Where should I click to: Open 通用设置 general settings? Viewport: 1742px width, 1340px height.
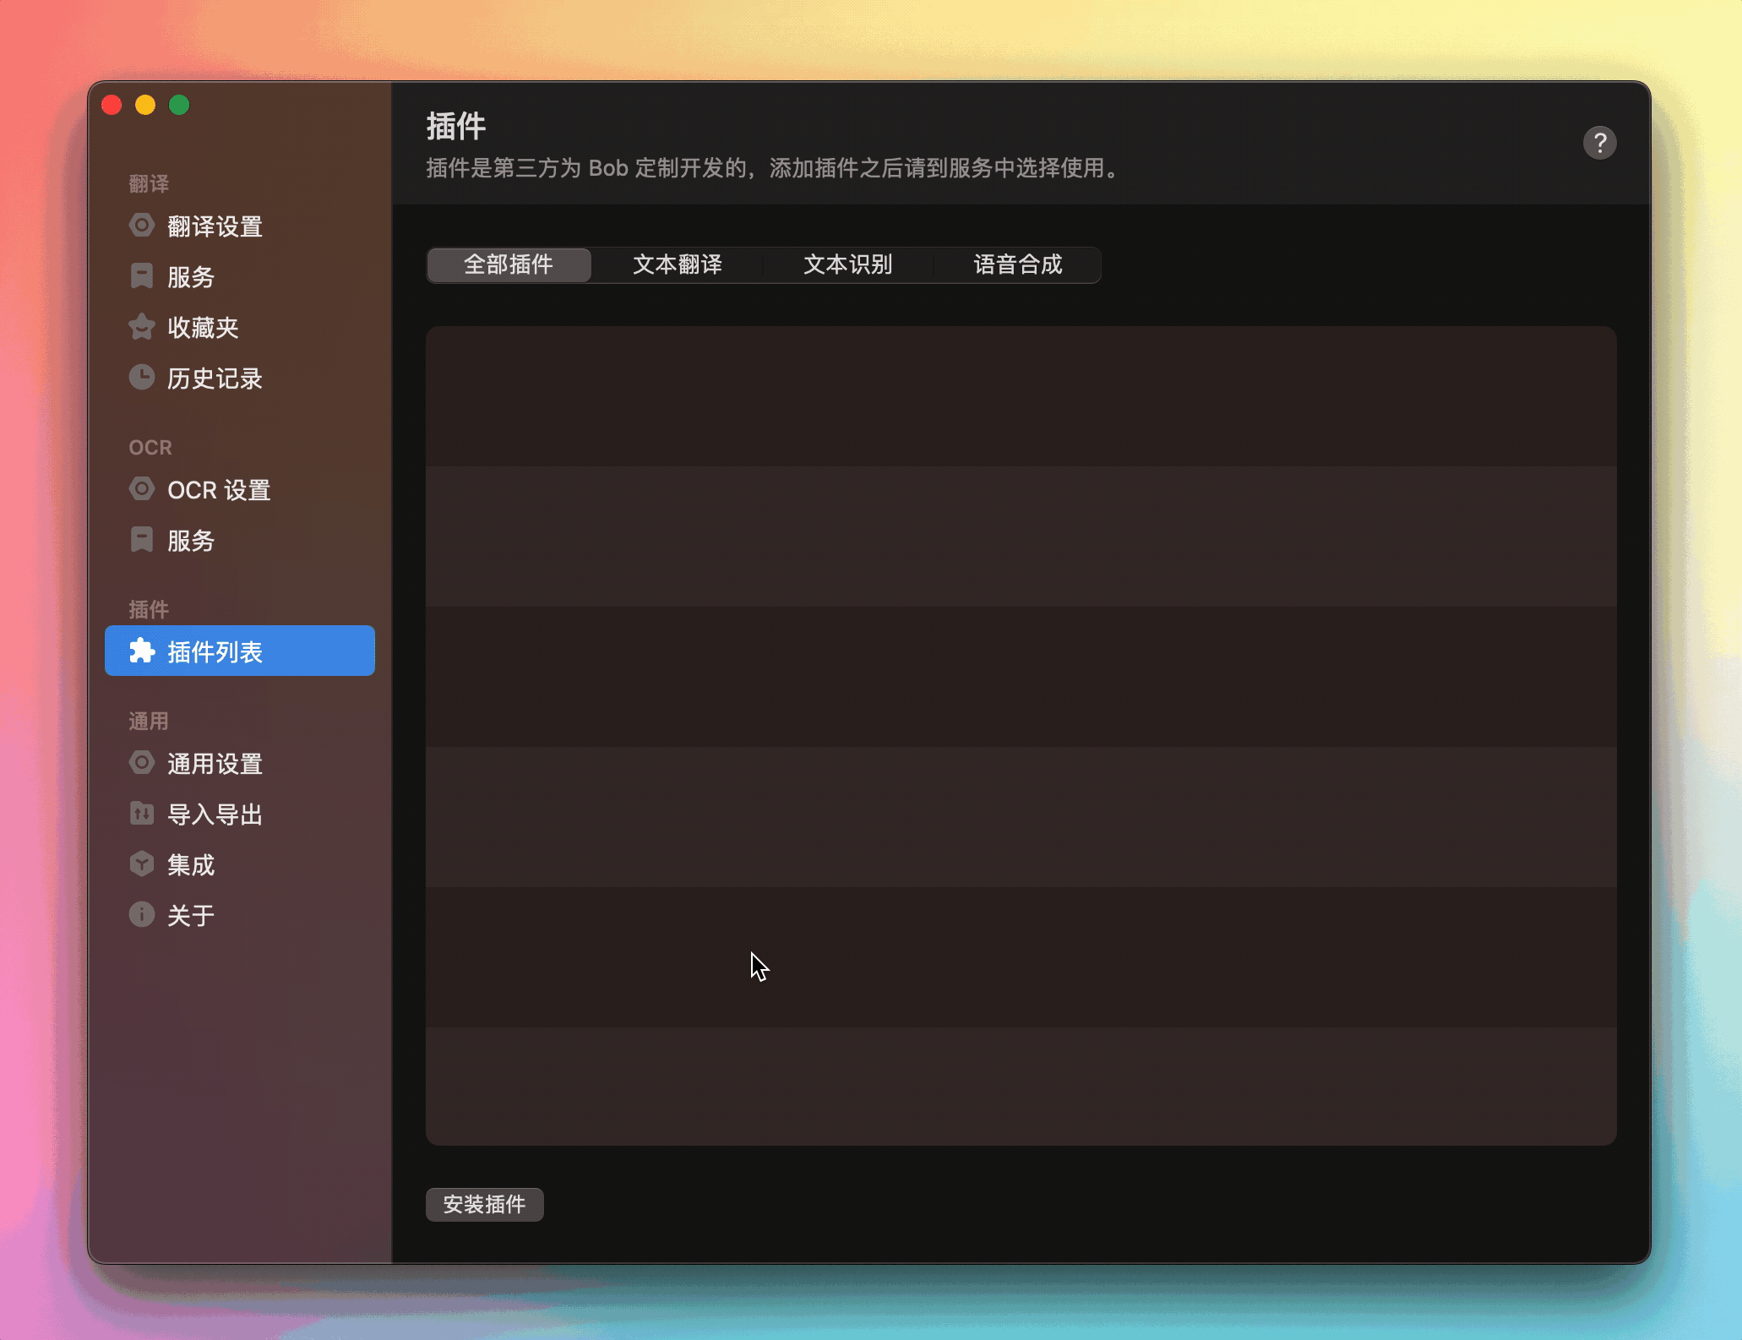pyautogui.click(x=215, y=763)
